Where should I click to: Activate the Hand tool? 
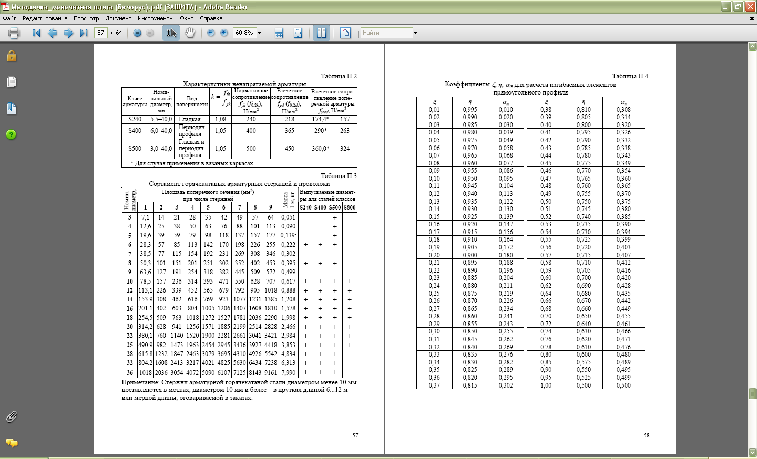pyautogui.click(x=189, y=33)
